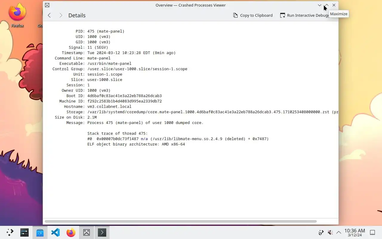Click the horizontal scrollbar at bottom
The image size is (382, 239).
181,221
